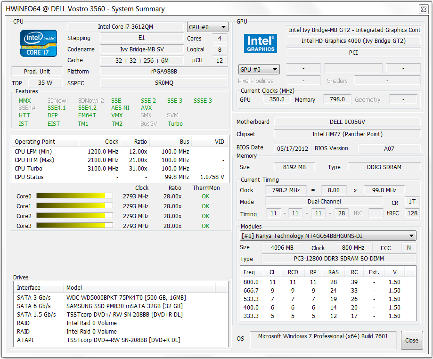
Task: Click the Turbo feature label
Action: (175, 124)
